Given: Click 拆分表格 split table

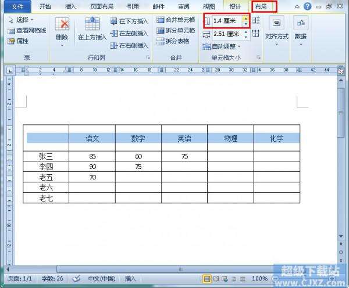Looking at the screenshot, I should [x=173, y=41].
